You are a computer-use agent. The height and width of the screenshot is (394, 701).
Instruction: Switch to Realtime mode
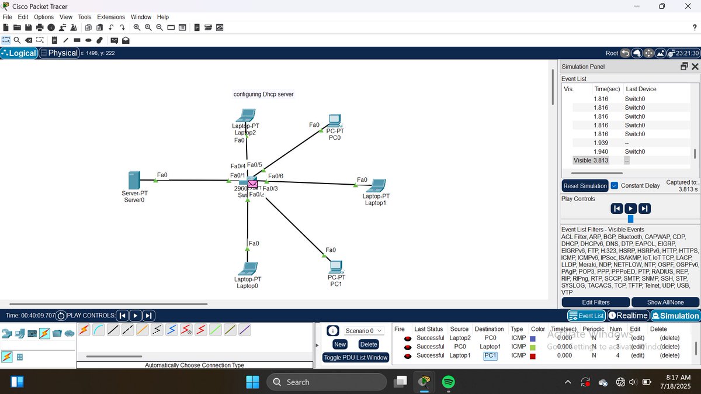click(x=627, y=316)
